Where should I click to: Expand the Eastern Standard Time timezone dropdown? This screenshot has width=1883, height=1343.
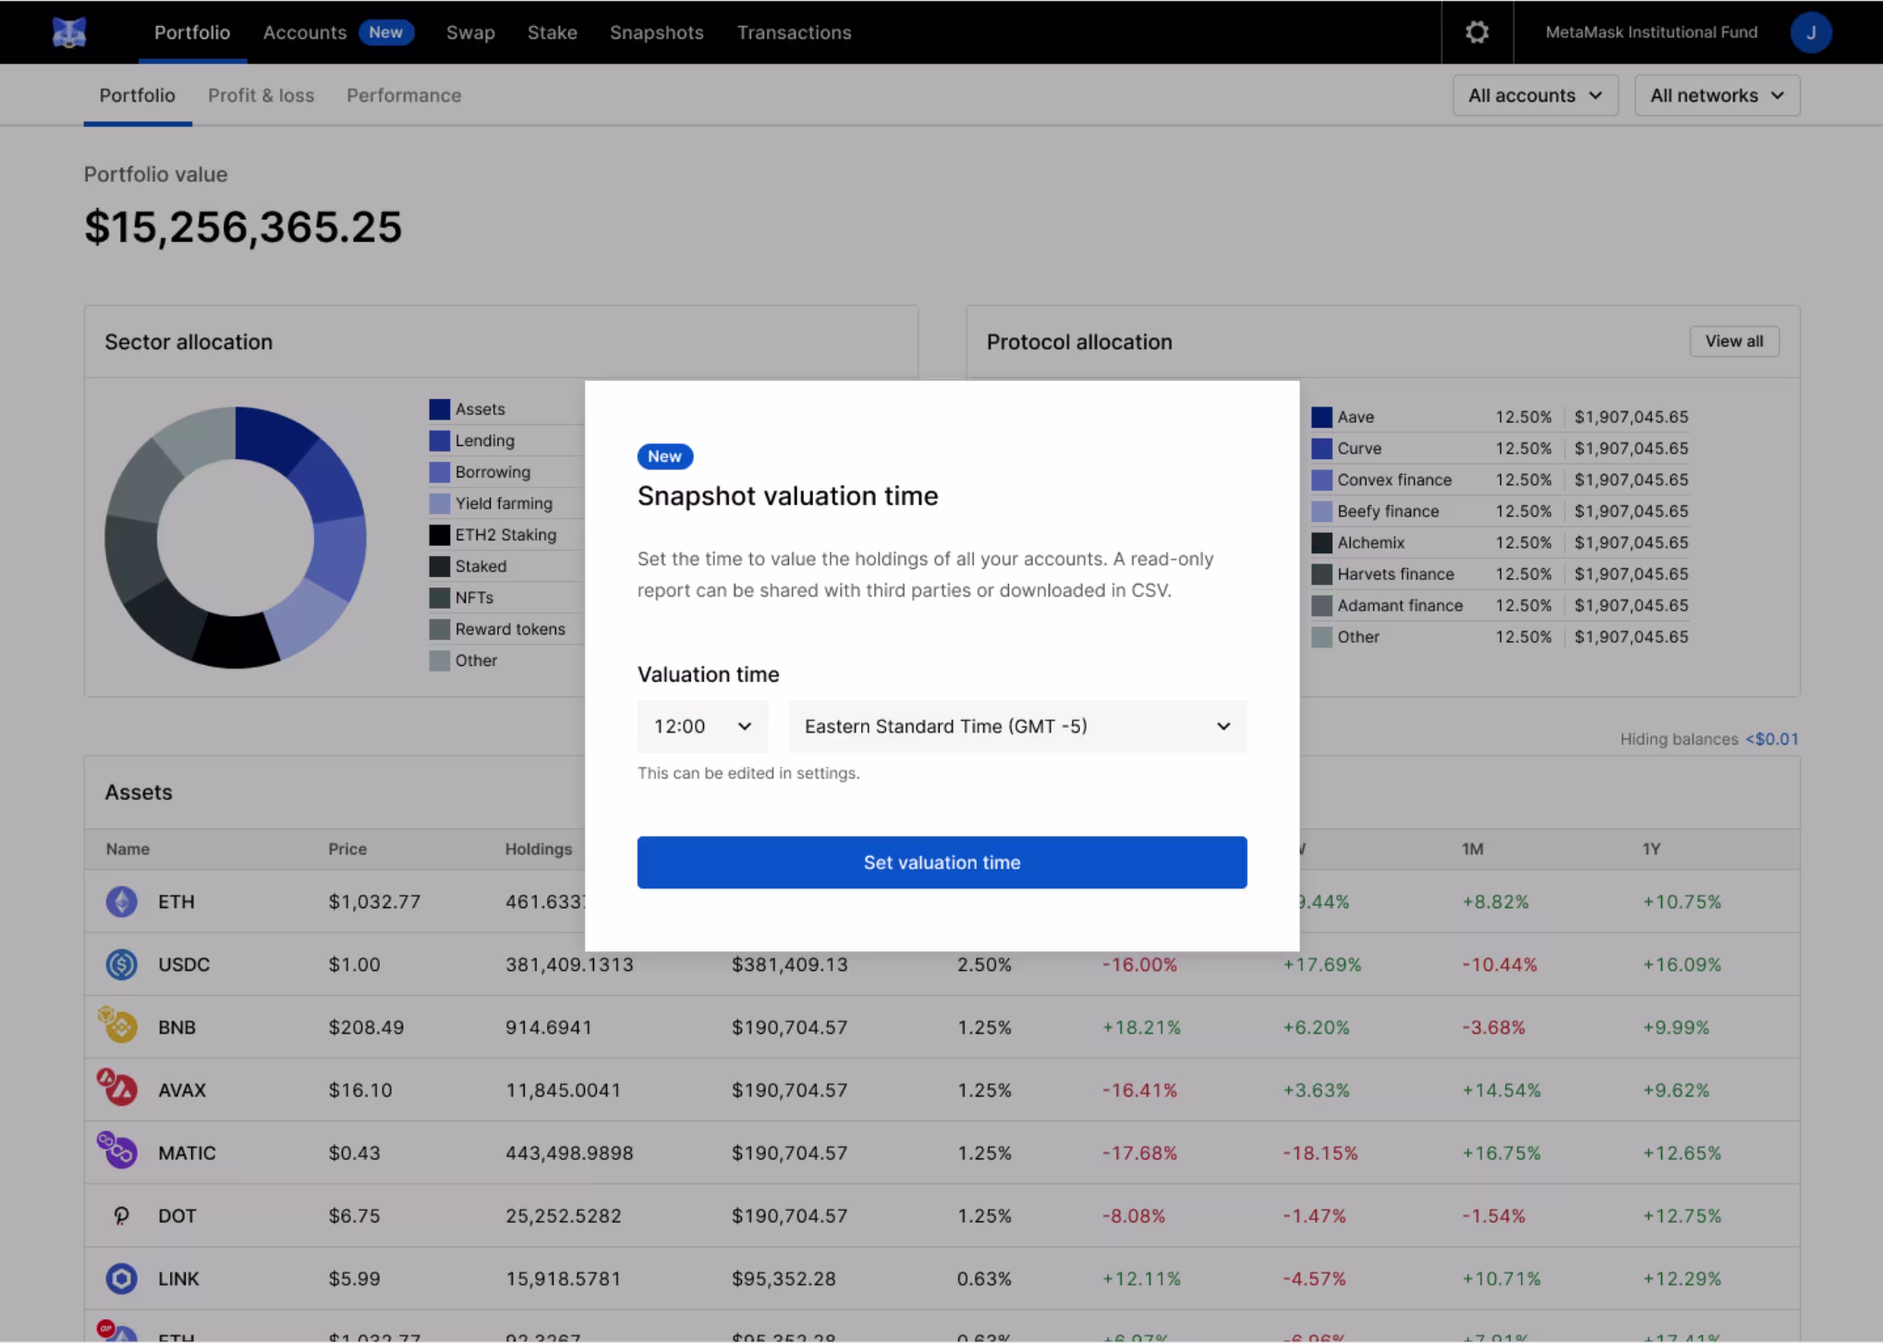[x=1017, y=726]
